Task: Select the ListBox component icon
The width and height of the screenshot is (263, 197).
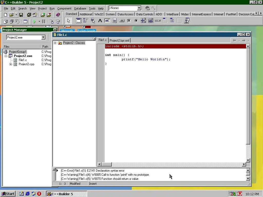Action: pos(143,21)
